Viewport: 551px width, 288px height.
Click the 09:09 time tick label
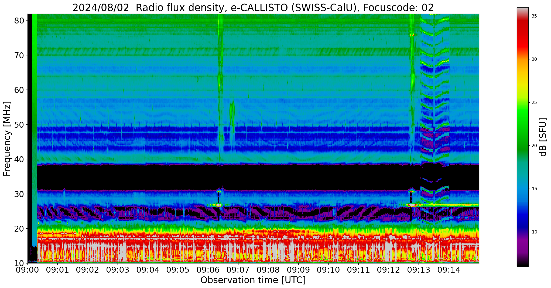[298, 270]
